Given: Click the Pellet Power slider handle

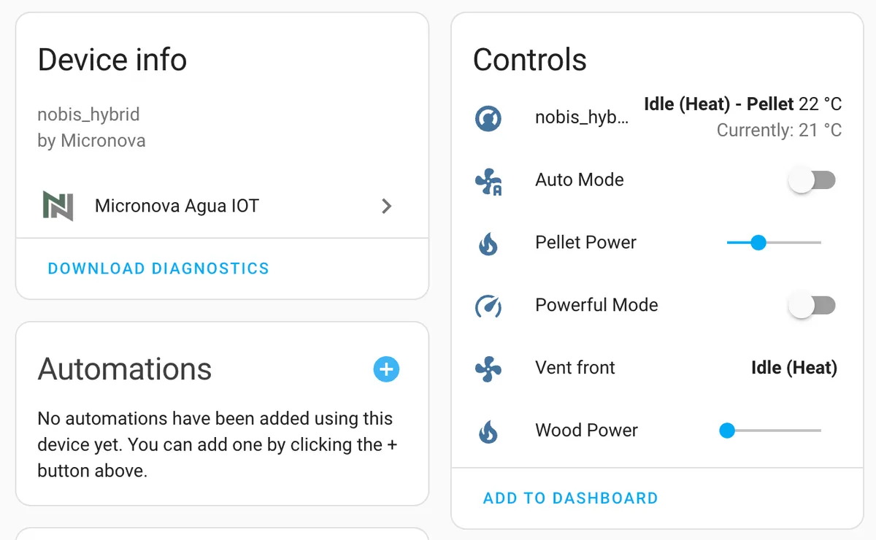Looking at the screenshot, I should 758,242.
